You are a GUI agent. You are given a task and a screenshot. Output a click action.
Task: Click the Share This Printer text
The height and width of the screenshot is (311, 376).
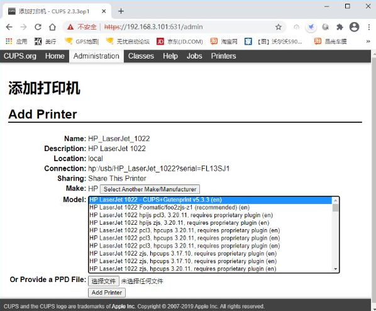tap(117, 178)
